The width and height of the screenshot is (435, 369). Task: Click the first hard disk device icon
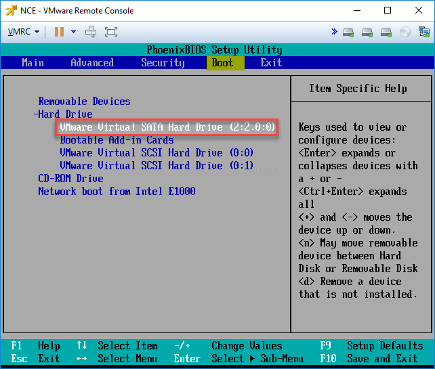click(x=348, y=32)
